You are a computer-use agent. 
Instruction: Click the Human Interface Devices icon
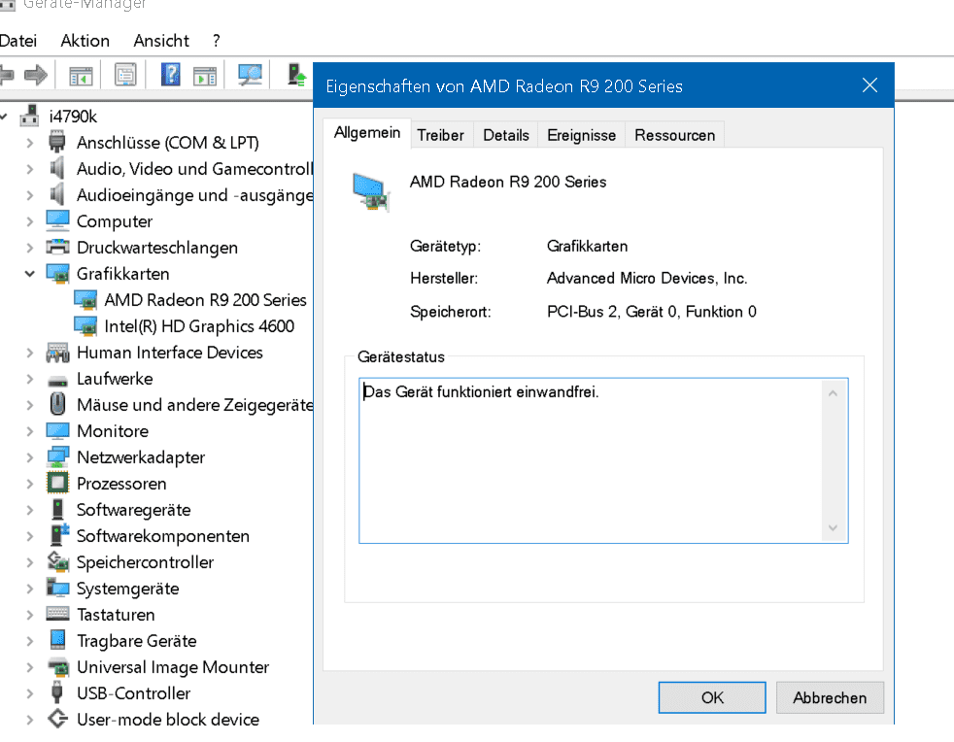pos(57,353)
